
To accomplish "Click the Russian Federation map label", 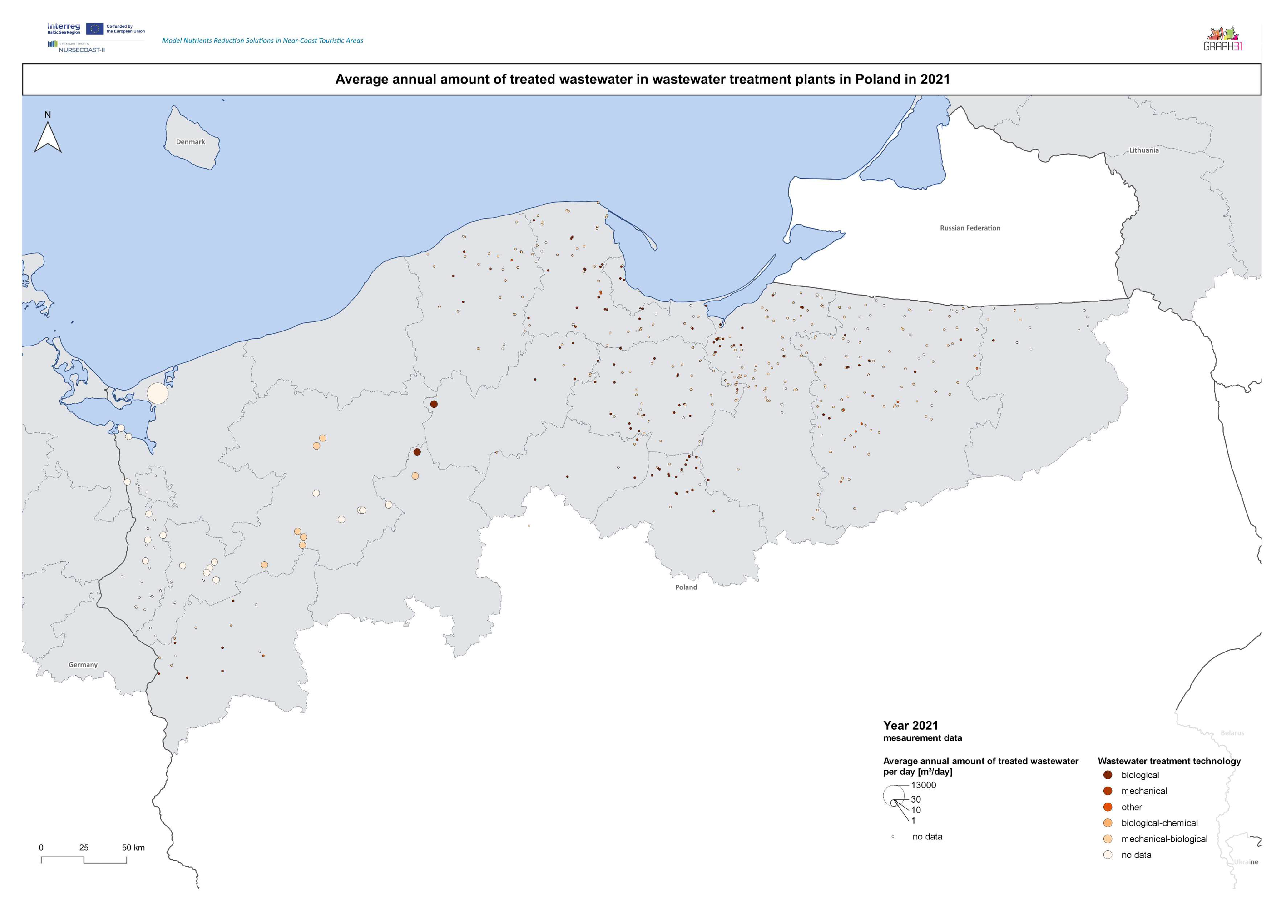I will pos(970,228).
